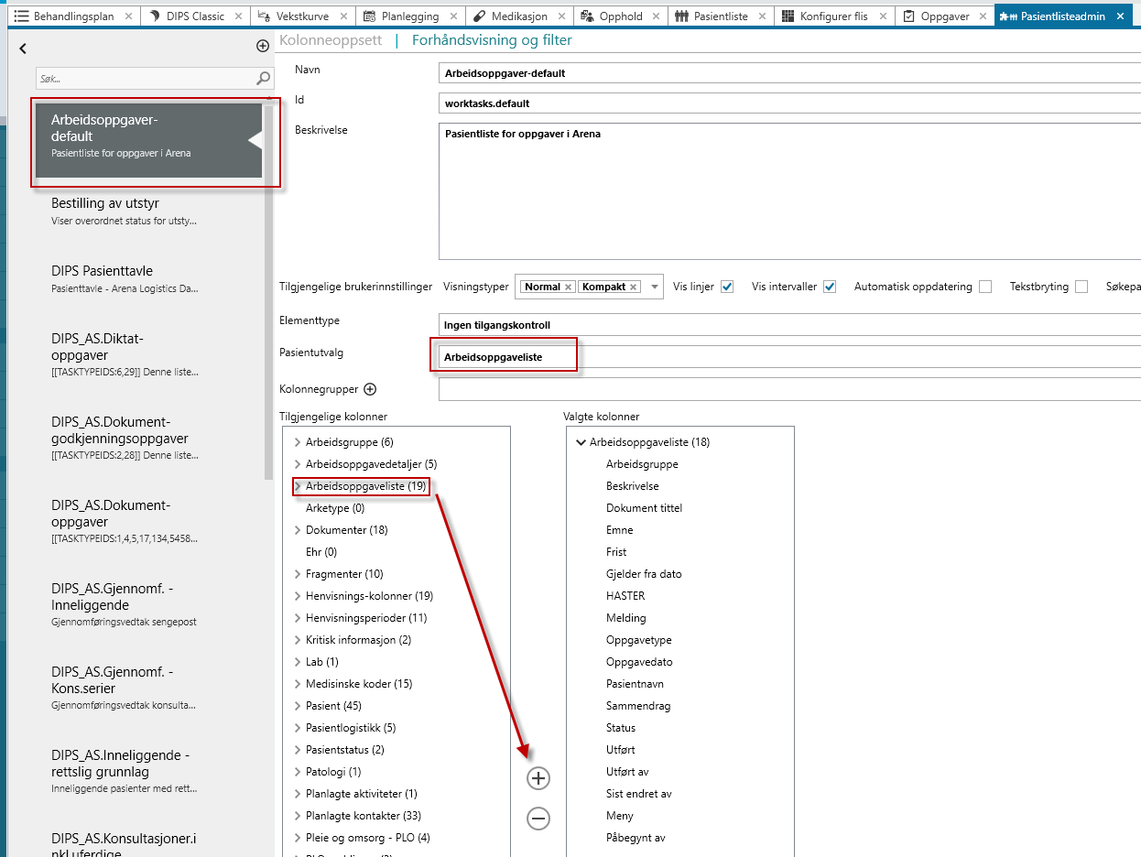Collapse the sidebar with the left chevron icon
This screenshot has width=1141, height=857.
22,48
